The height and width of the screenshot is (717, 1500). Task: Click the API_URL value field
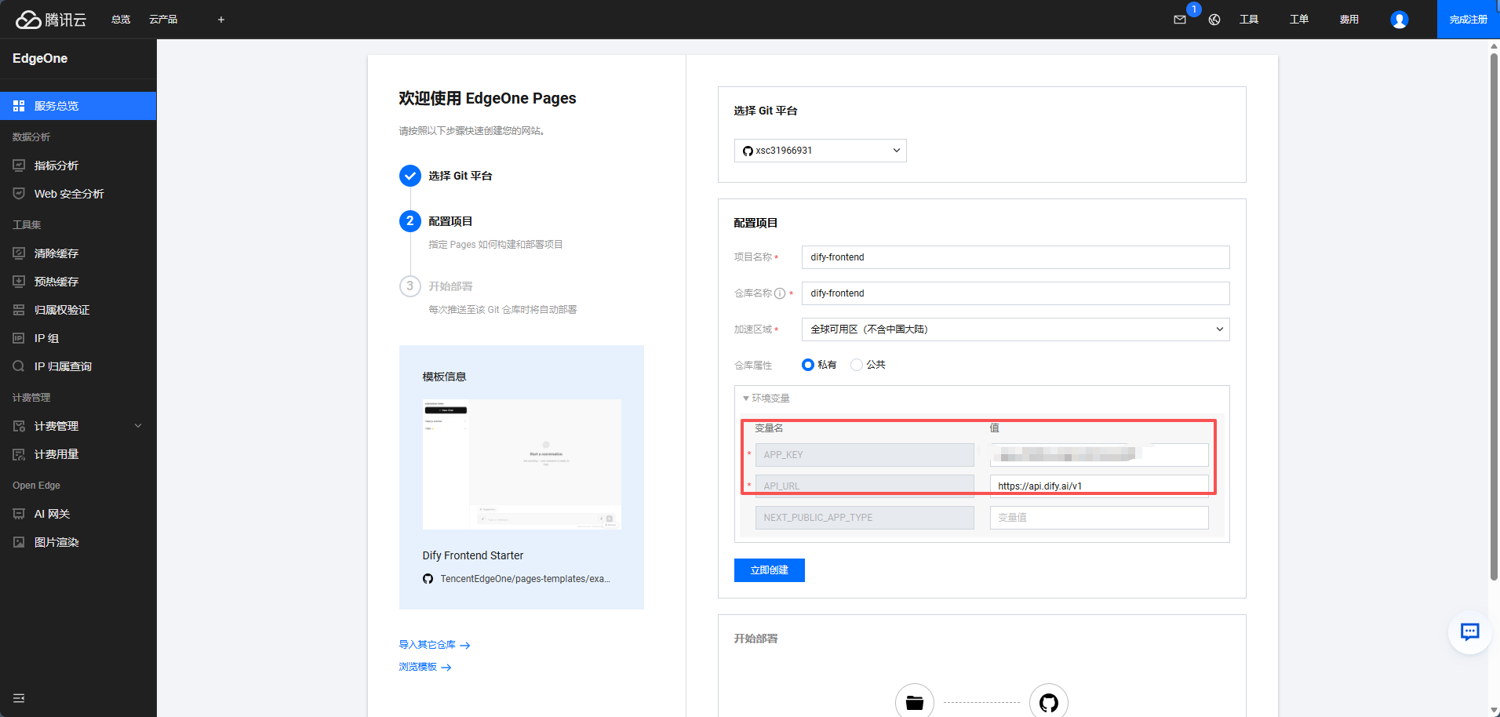point(1099,486)
